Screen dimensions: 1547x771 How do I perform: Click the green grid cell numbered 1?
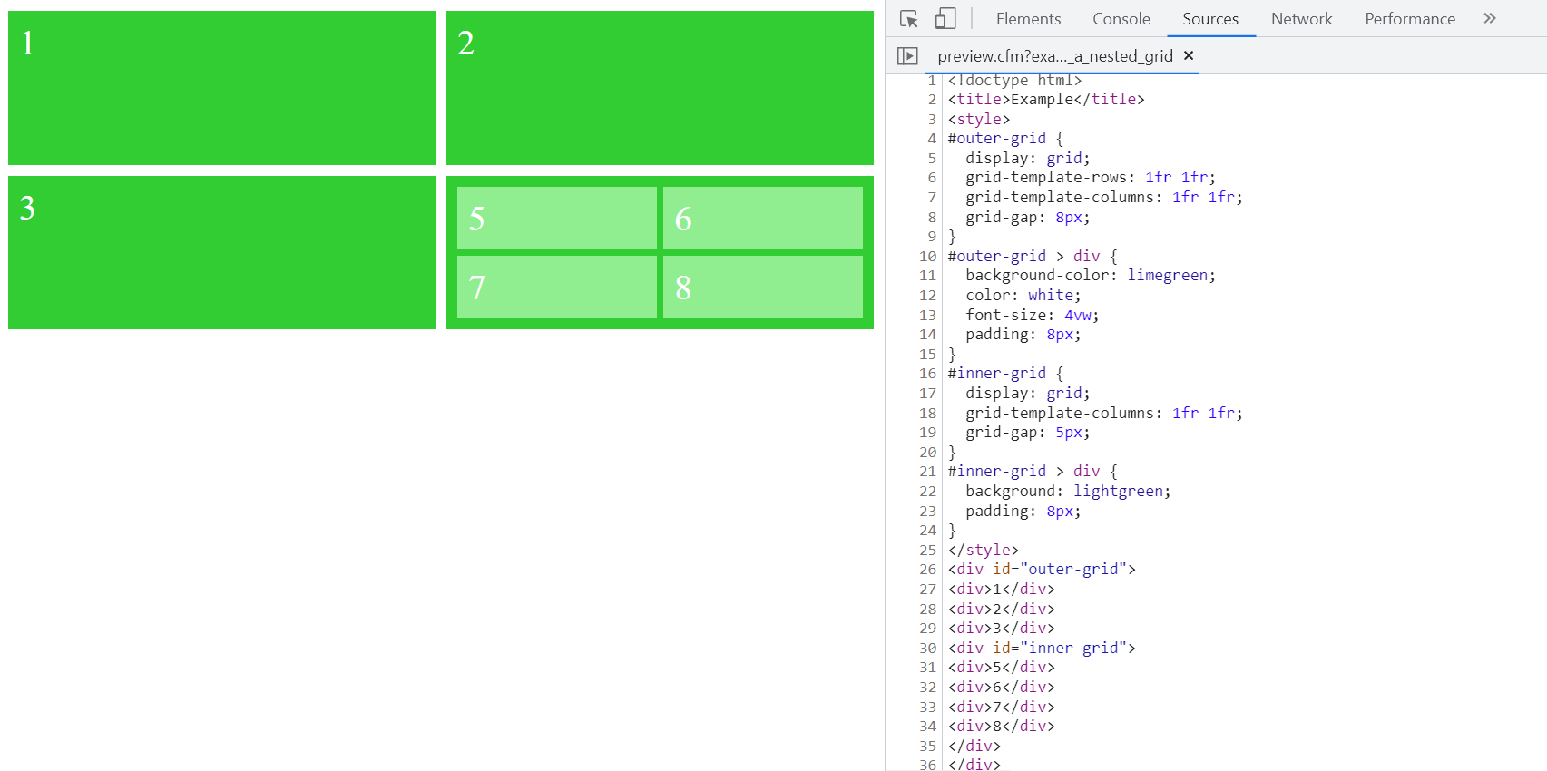[221, 88]
